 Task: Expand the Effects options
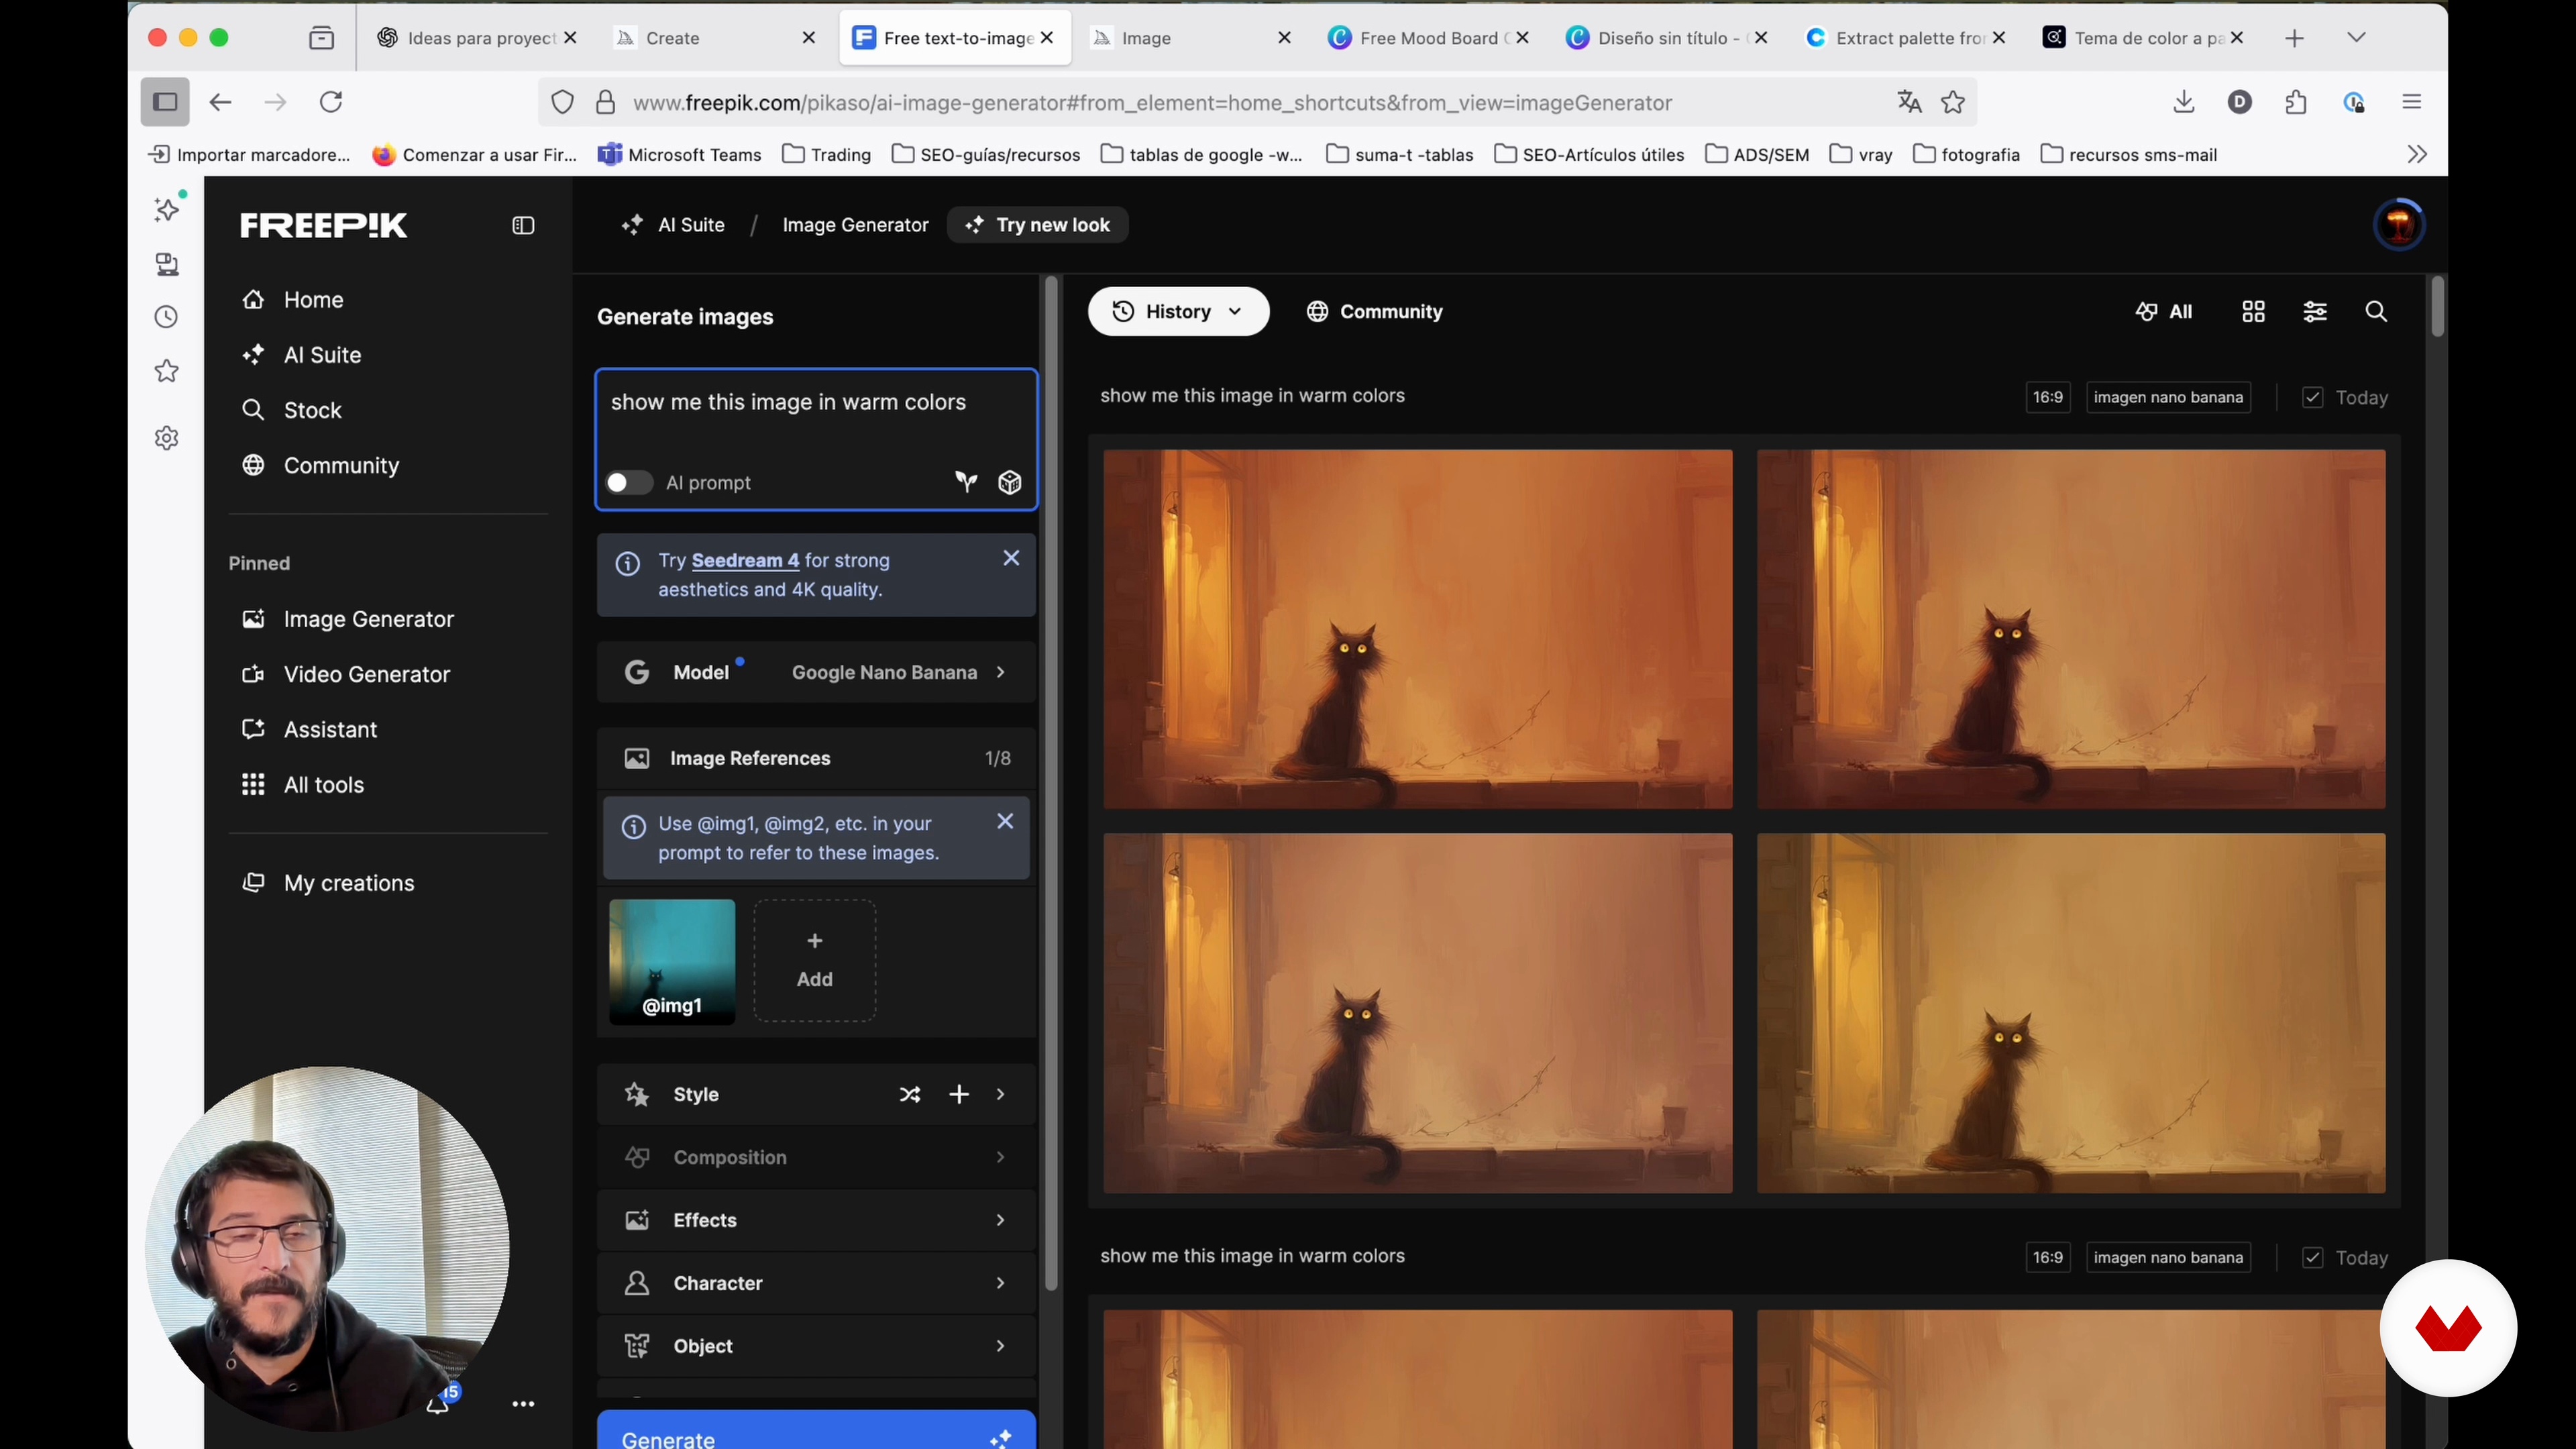tap(816, 1221)
